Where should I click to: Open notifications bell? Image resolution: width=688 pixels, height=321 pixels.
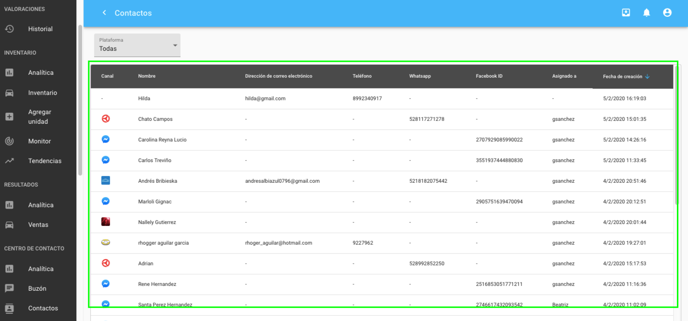point(647,13)
